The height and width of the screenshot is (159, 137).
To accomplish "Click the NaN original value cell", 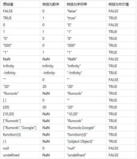I will [20, 59].
